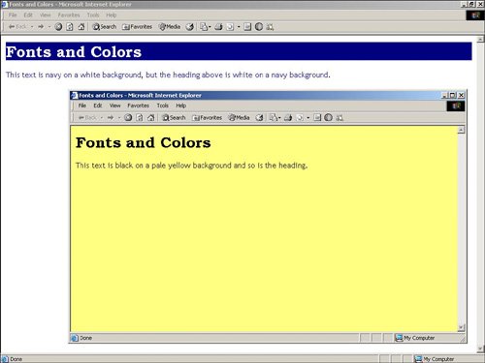Click text 'This text is black on a pale yellow'

point(134,166)
